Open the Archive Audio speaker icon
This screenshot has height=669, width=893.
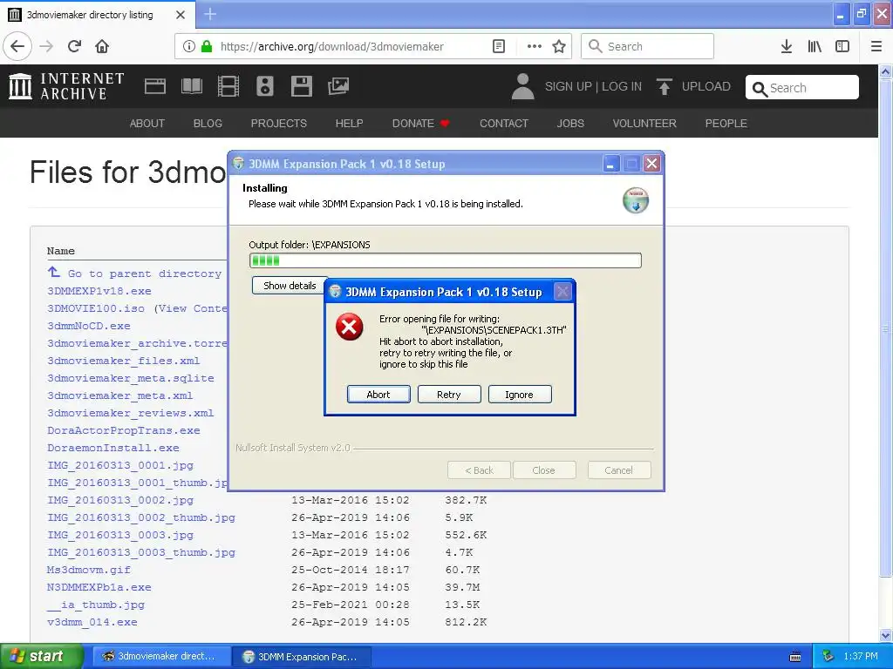(265, 86)
